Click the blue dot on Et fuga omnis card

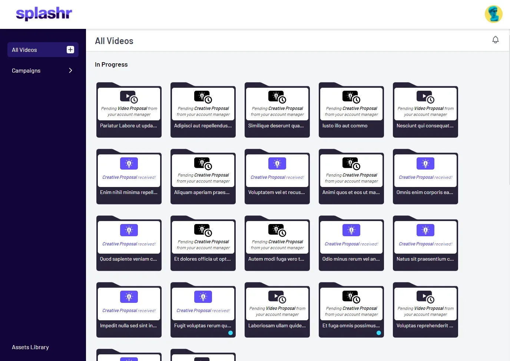(379, 333)
